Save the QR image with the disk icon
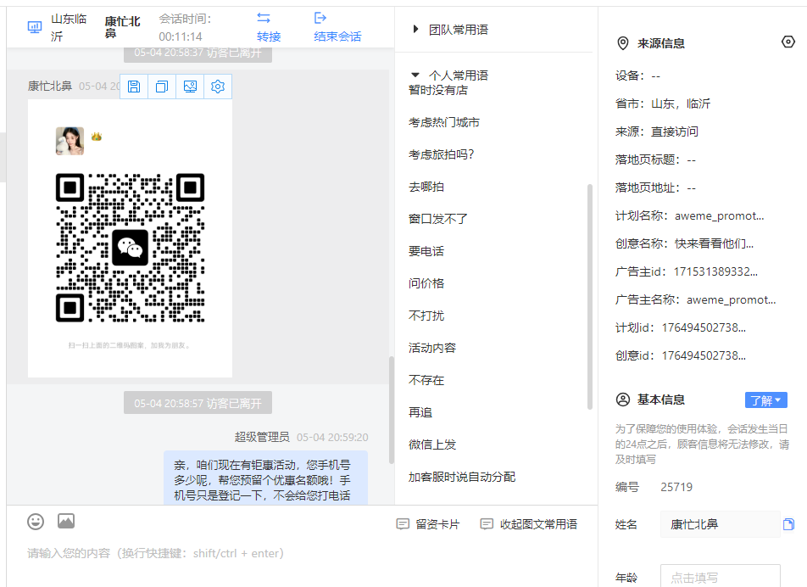 [x=134, y=87]
